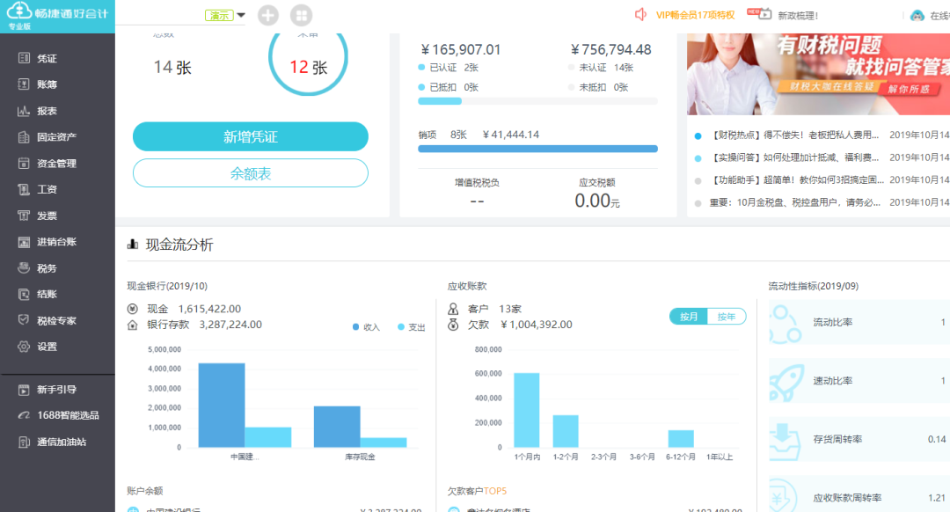Viewport: 950px width, 512px height.
Task: Switch receivables chart to 按月
Action: tap(688, 317)
